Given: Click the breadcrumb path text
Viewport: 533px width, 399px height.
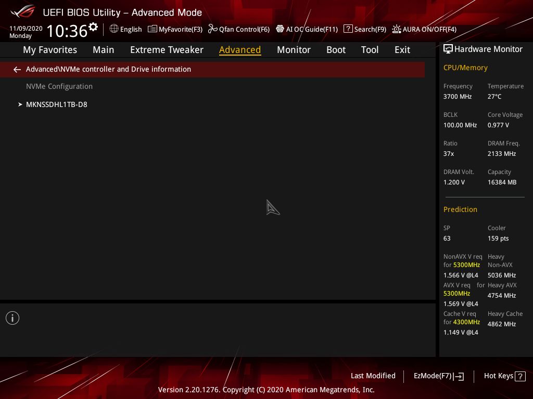Looking at the screenshot, I should (x=108, y=69).
